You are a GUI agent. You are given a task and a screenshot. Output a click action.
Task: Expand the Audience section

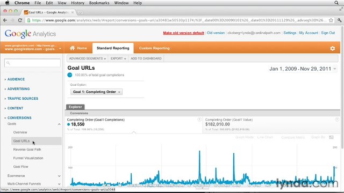pos(16,79)
